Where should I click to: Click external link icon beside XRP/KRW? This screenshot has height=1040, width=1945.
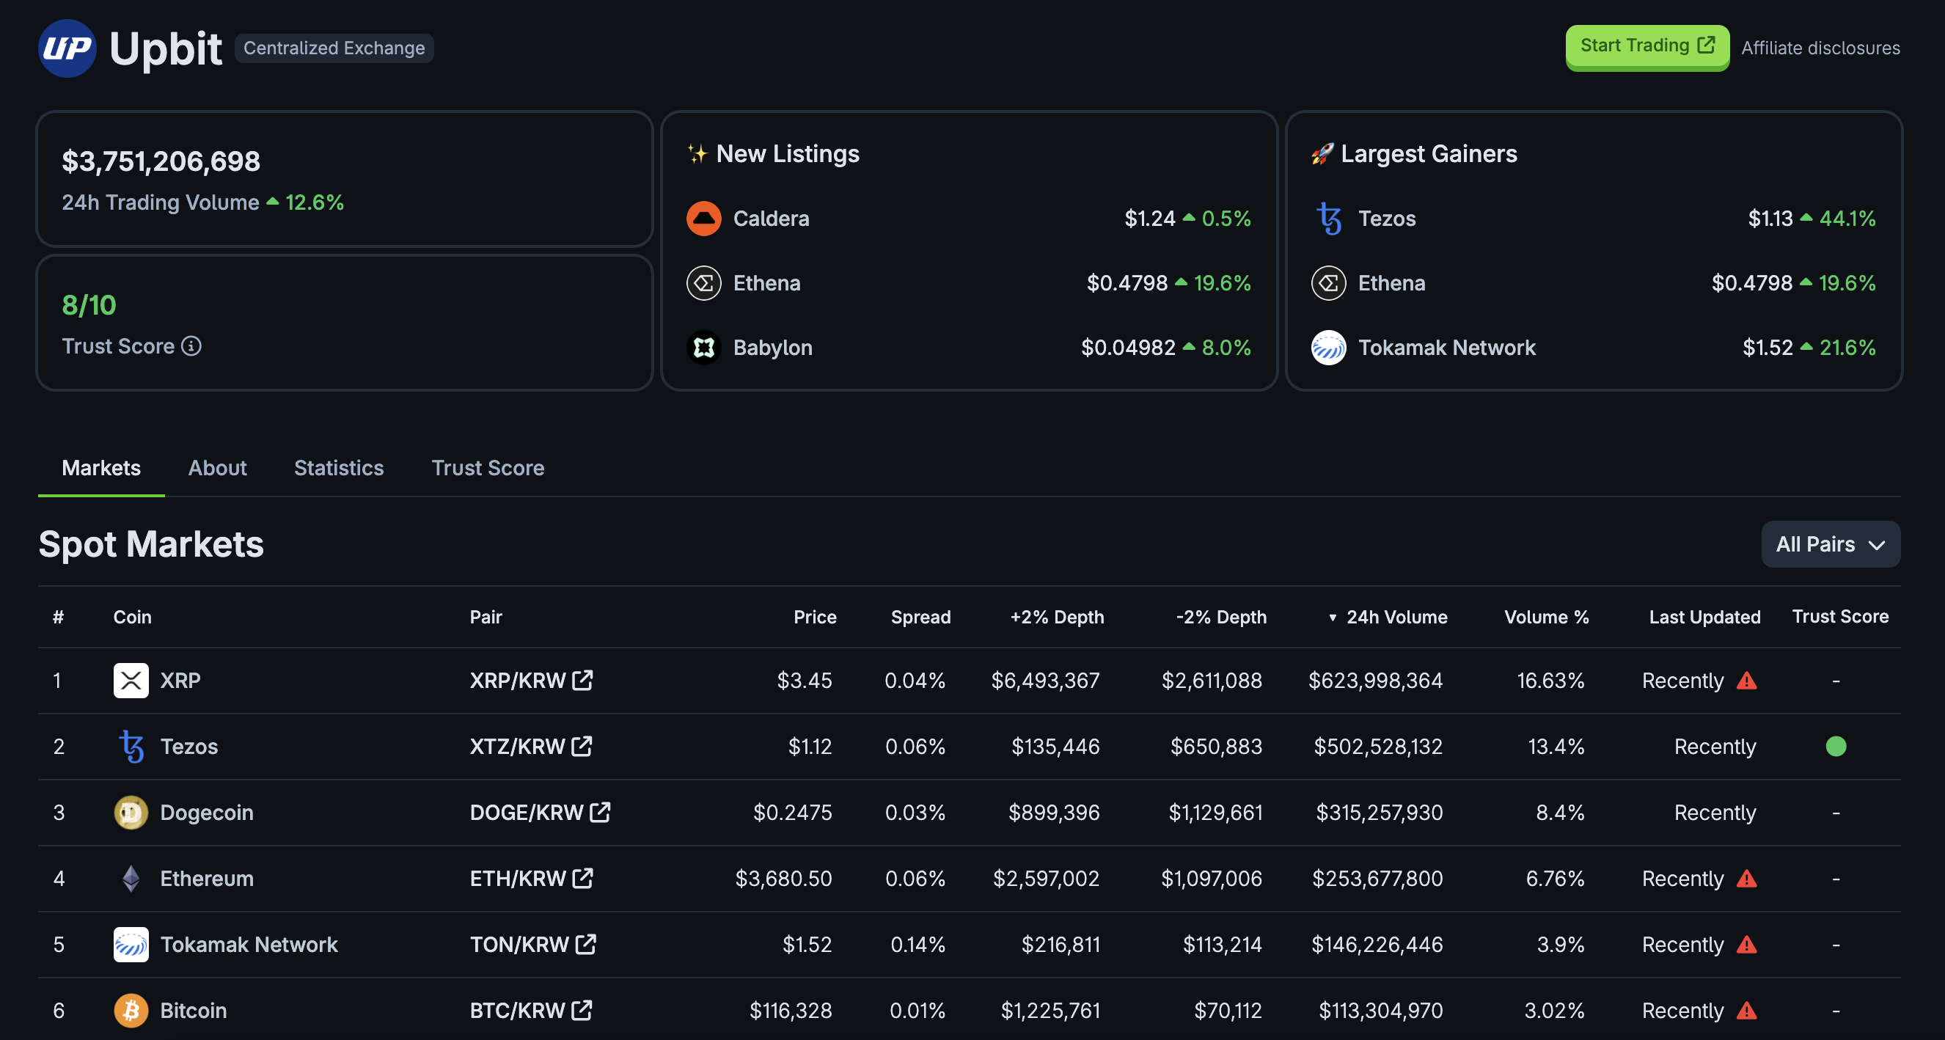[583, 680]
